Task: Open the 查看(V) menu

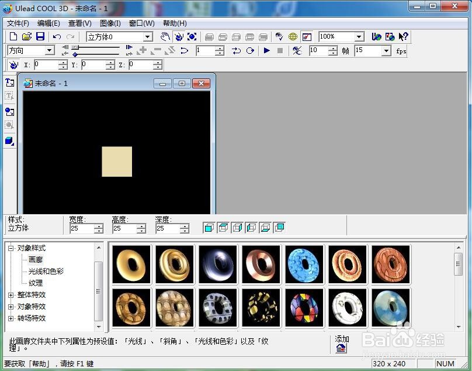Action: click(x=80, y=23)
